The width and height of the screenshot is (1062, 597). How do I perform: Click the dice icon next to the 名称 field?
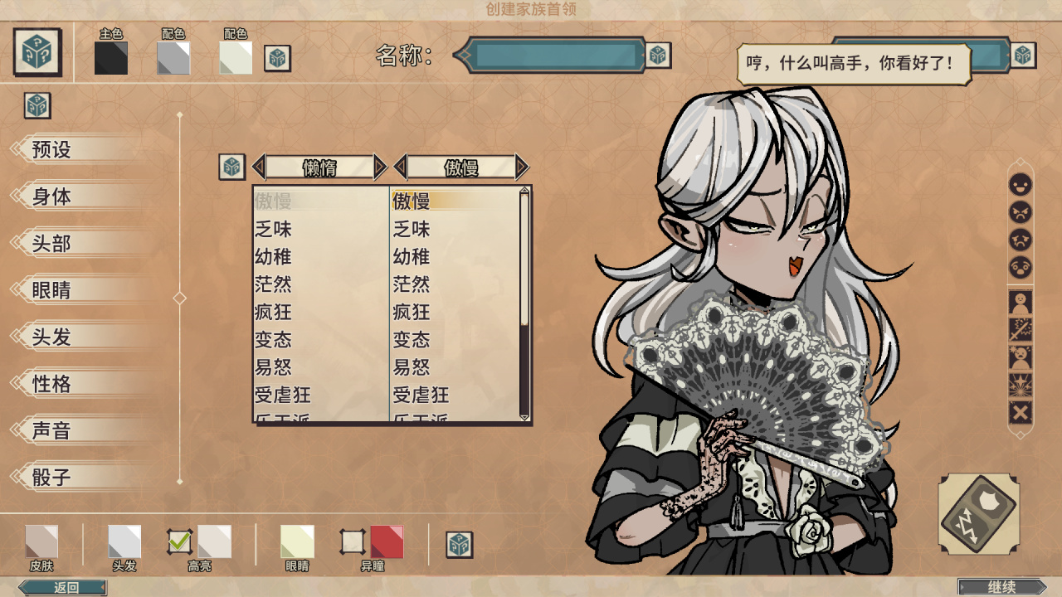(659, 56)
